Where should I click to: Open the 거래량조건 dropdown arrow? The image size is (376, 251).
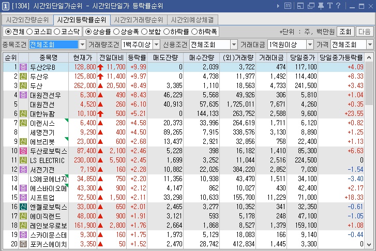point(156,45)
